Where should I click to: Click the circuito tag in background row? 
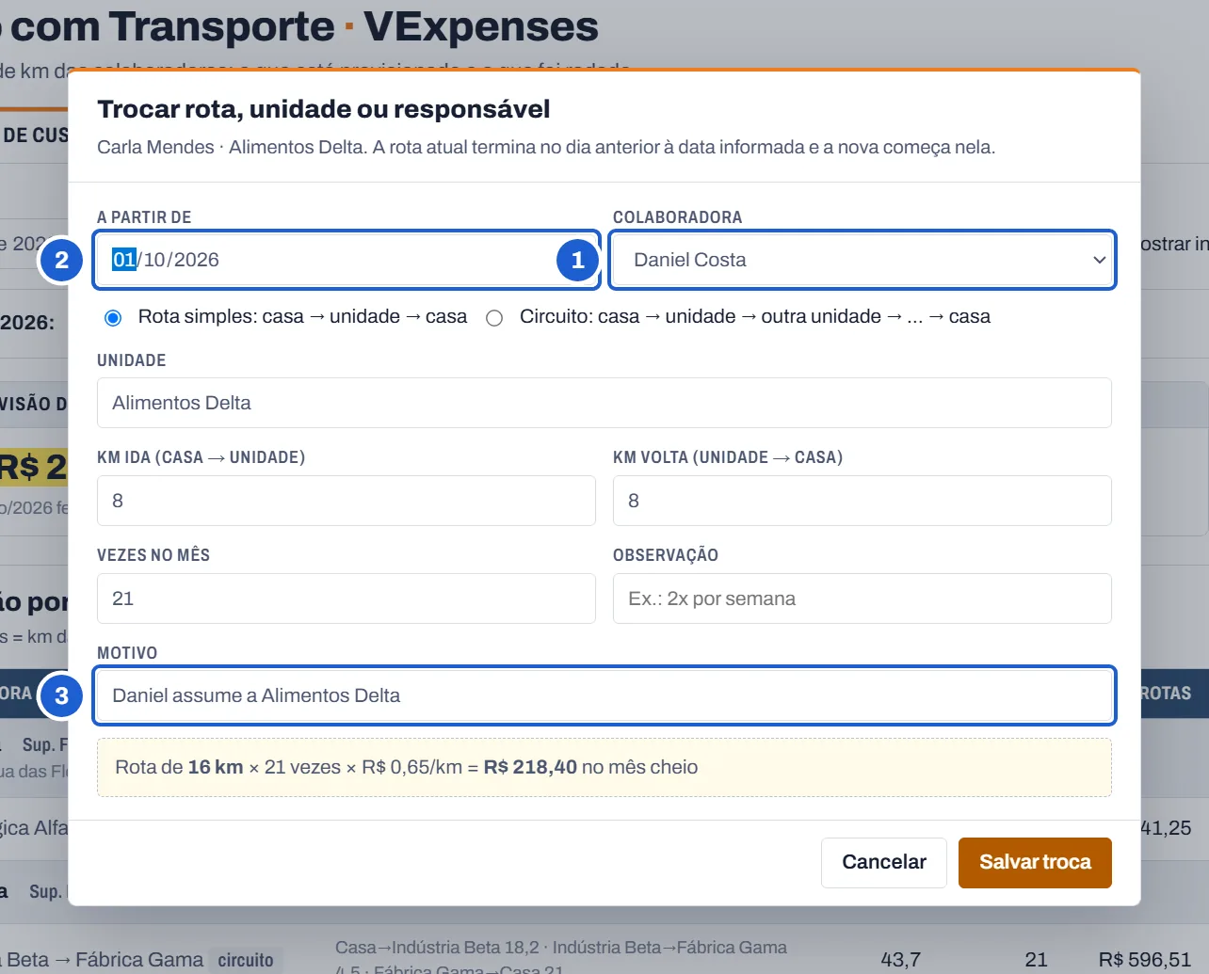pos(246,960)
